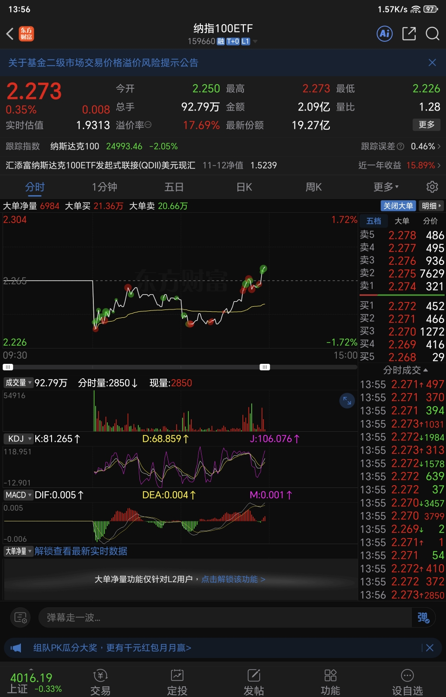Collapse 分时成交 section arrow

[426, 370]
